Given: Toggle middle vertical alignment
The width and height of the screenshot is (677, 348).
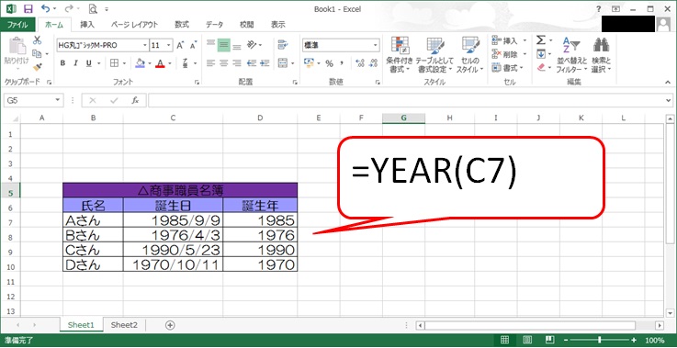Looking at the screenshot, I should tap(223, 44).
